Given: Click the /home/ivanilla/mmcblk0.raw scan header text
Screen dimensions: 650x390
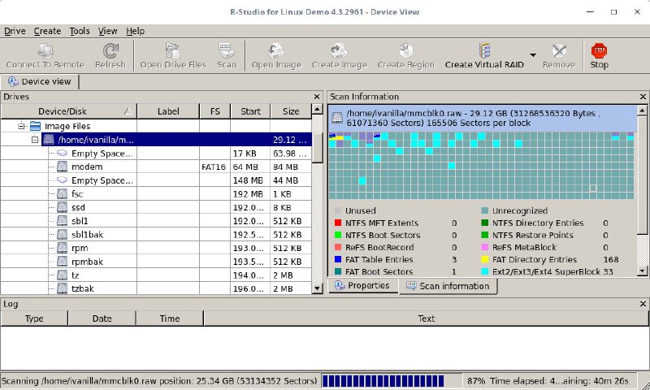Looking at the screenshot, I should click(473, 118).
